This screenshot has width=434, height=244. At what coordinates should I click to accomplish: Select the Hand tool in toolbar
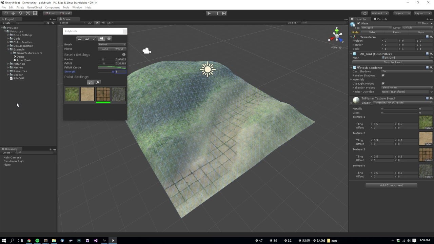coord(6,13)
